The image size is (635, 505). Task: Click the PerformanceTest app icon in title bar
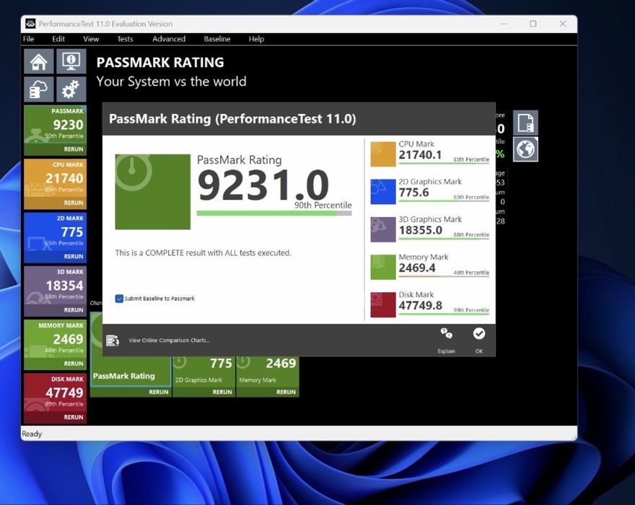pos(30,24)
